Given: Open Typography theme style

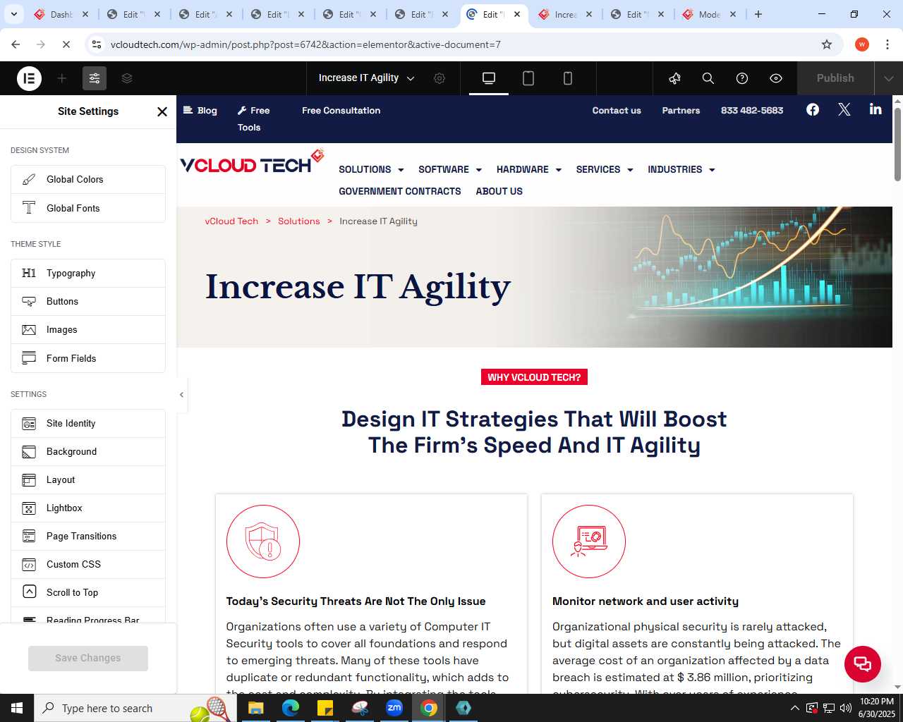Looking at the screenshot, I should [88, 273].
